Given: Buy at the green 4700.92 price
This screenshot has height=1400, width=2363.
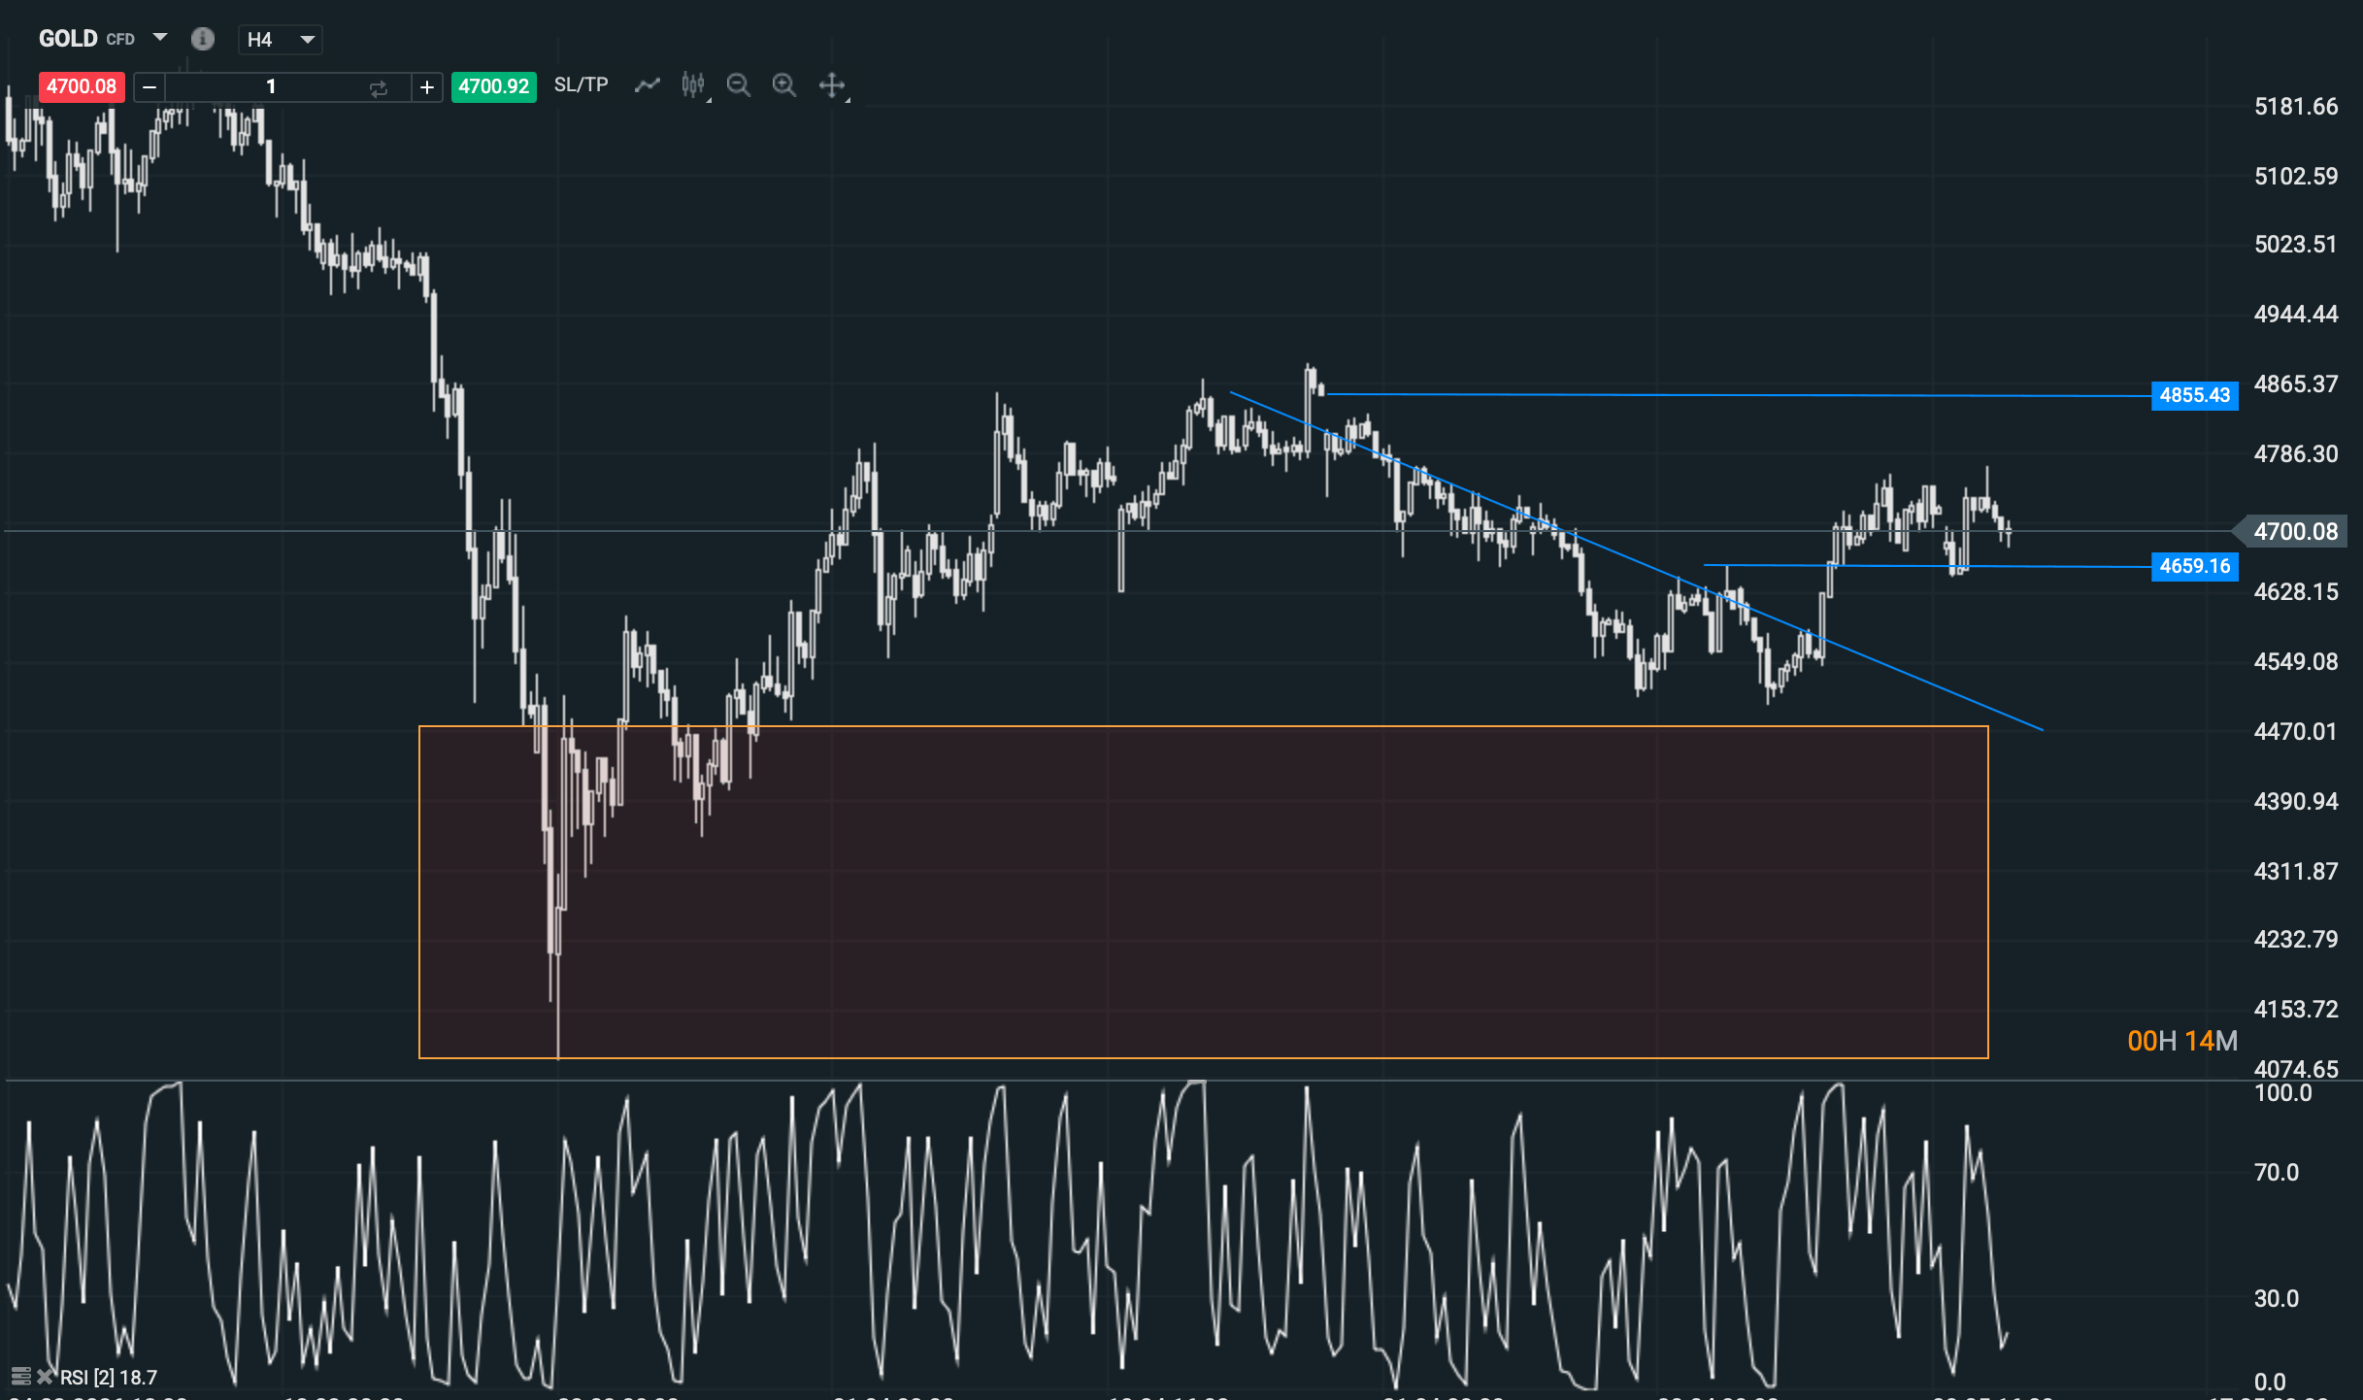Looking at the screenshot, I should tap(494, 86).
